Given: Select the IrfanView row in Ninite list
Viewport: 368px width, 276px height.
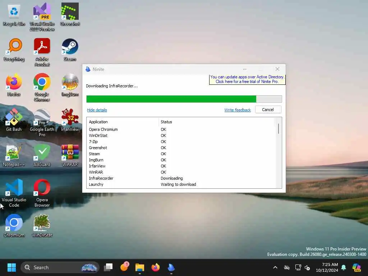Looking at the screenshot, I should point(181,166).
